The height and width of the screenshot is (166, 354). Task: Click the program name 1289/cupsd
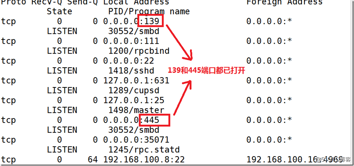tap(134, 91)
